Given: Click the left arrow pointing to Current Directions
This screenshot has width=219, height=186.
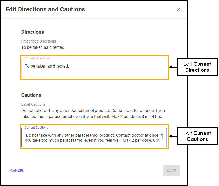Looking at the screenshot, I should point(173,67).
